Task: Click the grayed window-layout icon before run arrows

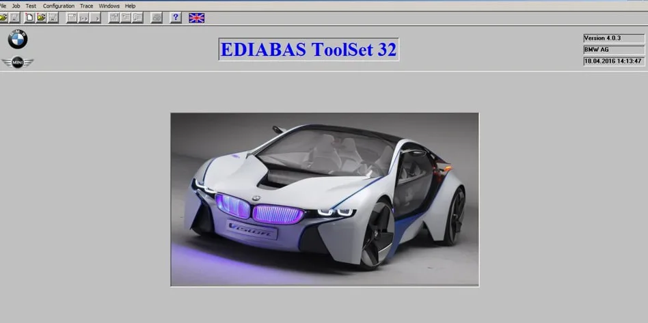Action: click(x=72, y=17)
